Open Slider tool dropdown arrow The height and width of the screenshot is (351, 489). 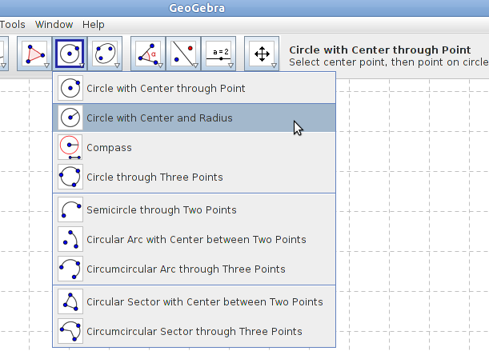pos(230,65)
